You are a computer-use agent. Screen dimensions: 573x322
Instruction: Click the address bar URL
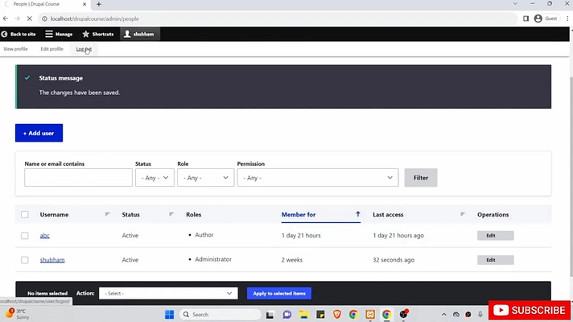point(95,19)
